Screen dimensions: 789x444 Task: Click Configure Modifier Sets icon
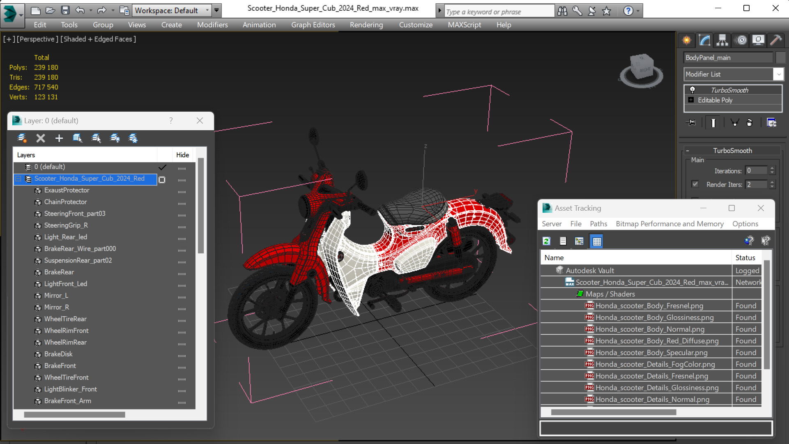click(771, 122)
